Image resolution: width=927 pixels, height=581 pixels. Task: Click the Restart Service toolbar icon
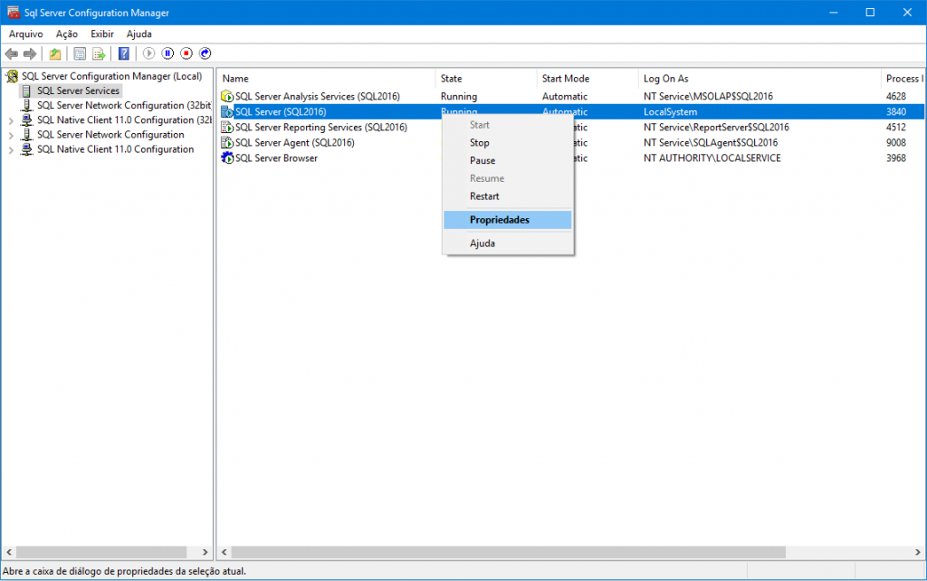[205, 53]
